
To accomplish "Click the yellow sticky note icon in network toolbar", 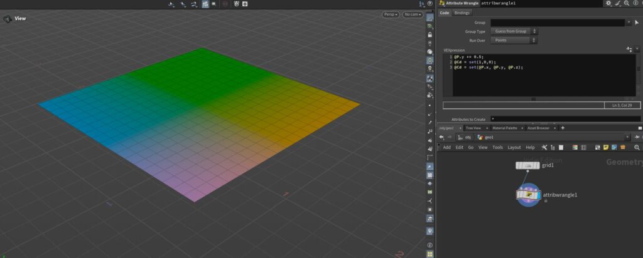I will tap(606, 147).
